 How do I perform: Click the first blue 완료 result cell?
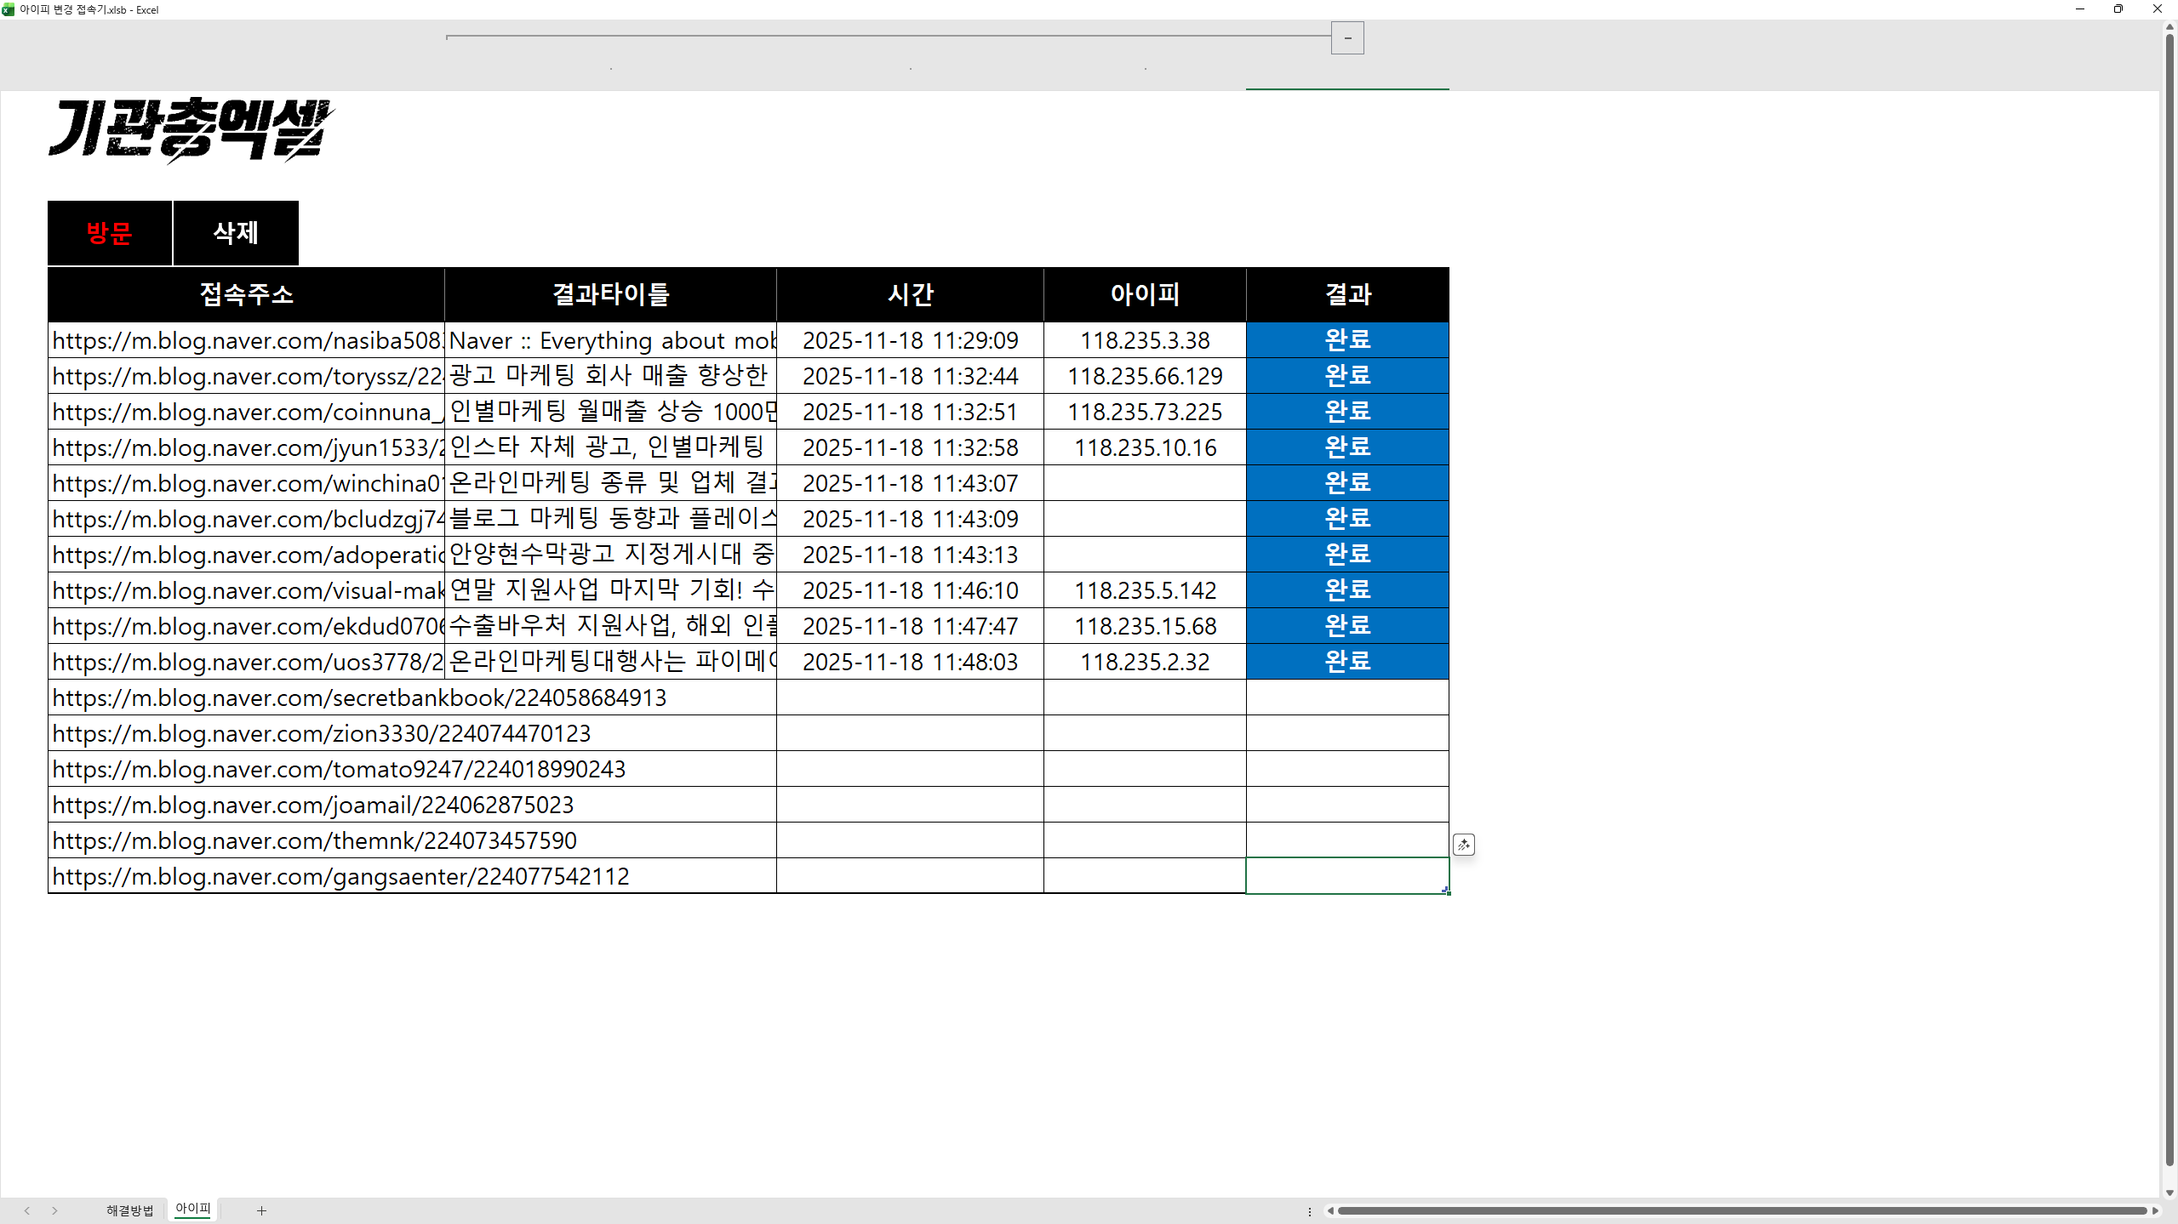click(1347, 339)
